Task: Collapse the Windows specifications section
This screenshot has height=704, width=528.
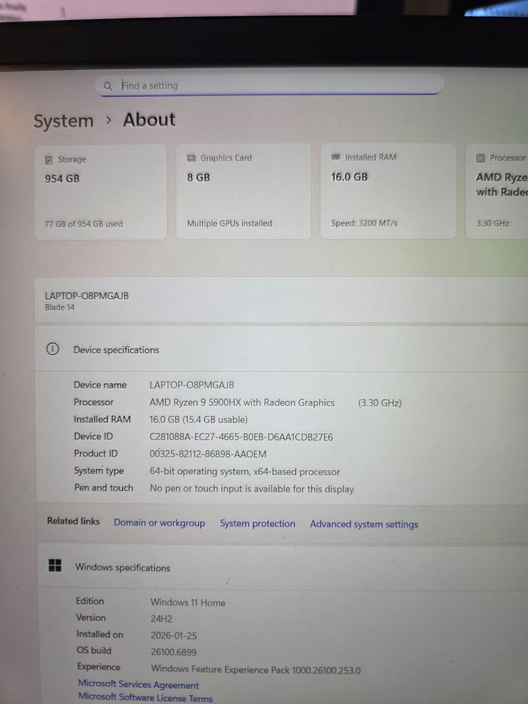Action: (282, 567)
